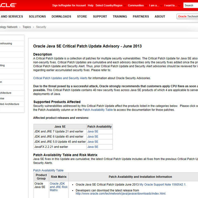Expand the 'I want to...' dropdown
198x198 pixels.
[172, 5]
